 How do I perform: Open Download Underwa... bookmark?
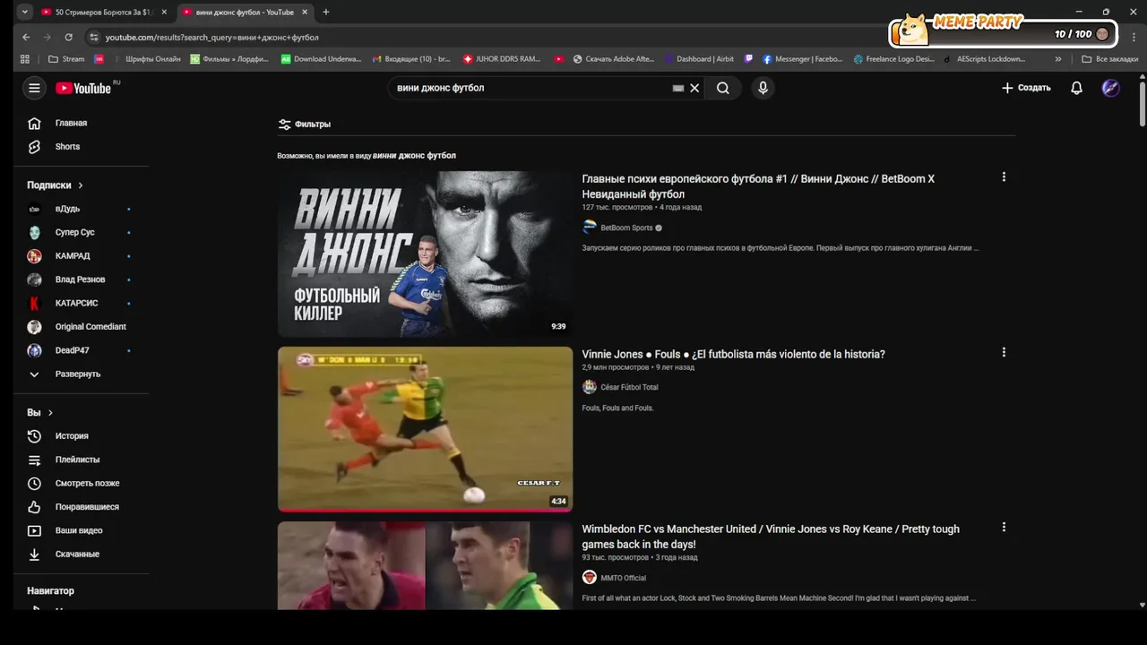(x=321, y=59)
